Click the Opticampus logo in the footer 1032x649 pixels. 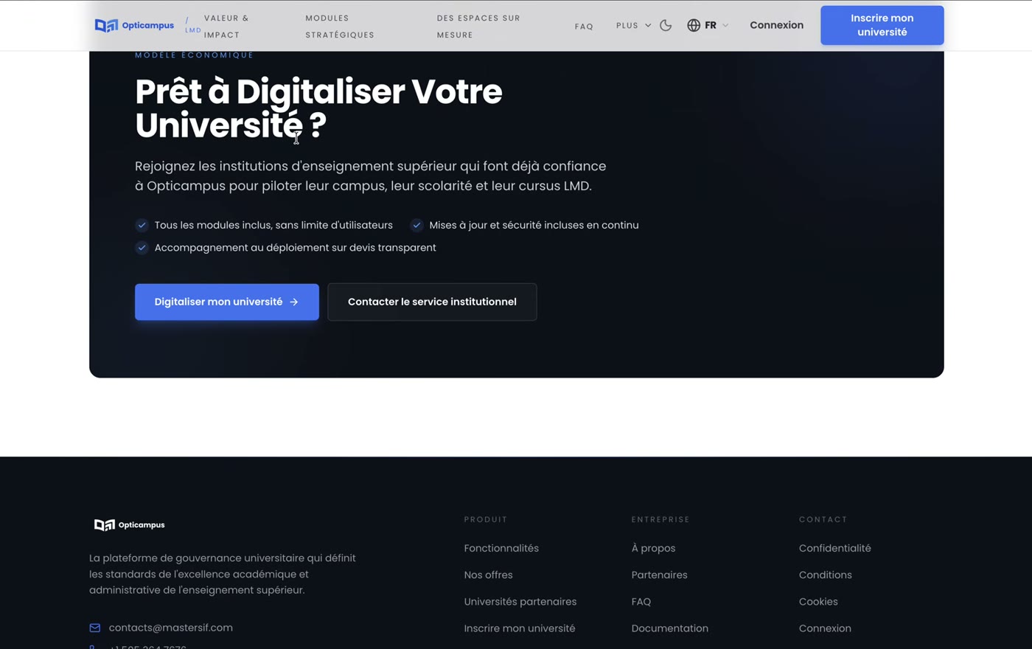pos(130,525)
